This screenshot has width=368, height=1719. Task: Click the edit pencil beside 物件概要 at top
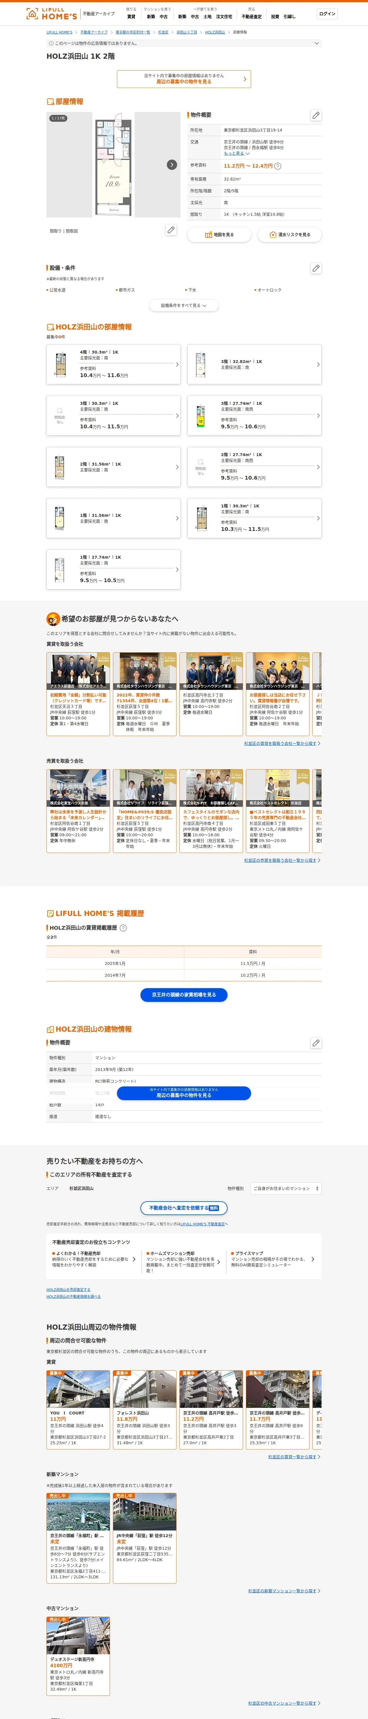tap(316, 115)
